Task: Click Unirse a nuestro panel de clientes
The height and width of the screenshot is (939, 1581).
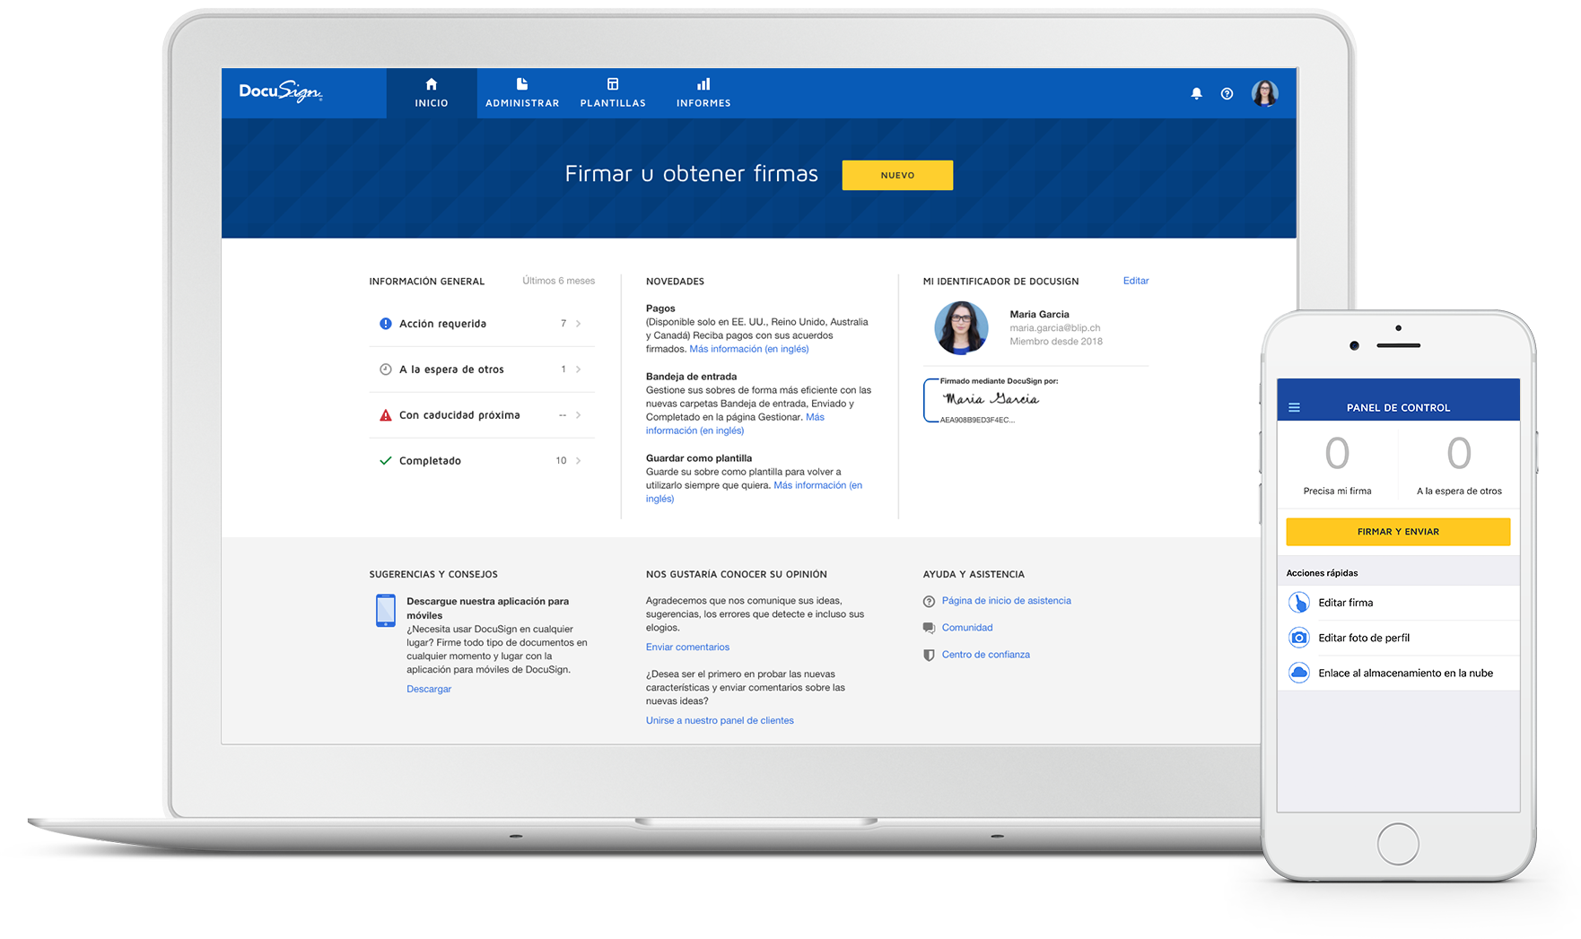Action: tap(720, 720)
